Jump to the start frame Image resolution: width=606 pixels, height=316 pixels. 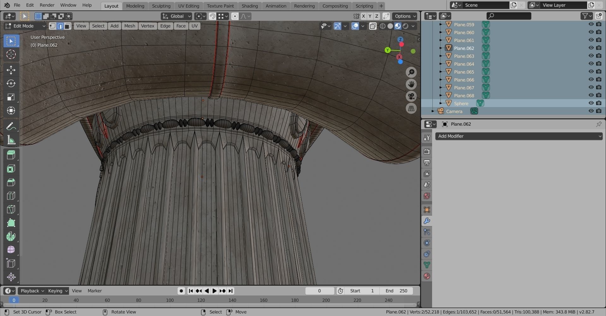pos(191,291)
